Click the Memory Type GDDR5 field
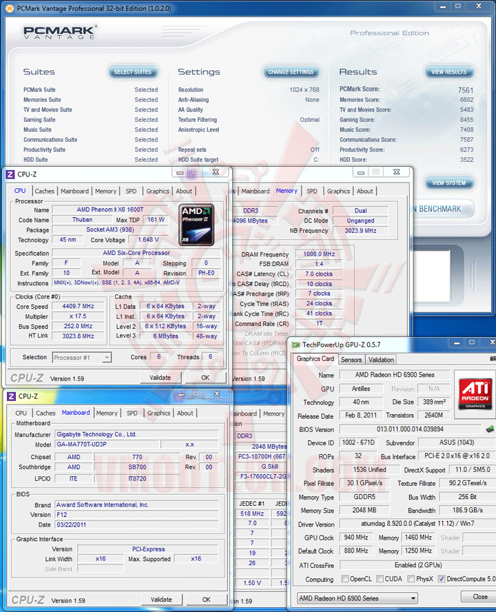The width and height of the screenshot is (496, 612). pyautogui.click(x=364, y=497)
